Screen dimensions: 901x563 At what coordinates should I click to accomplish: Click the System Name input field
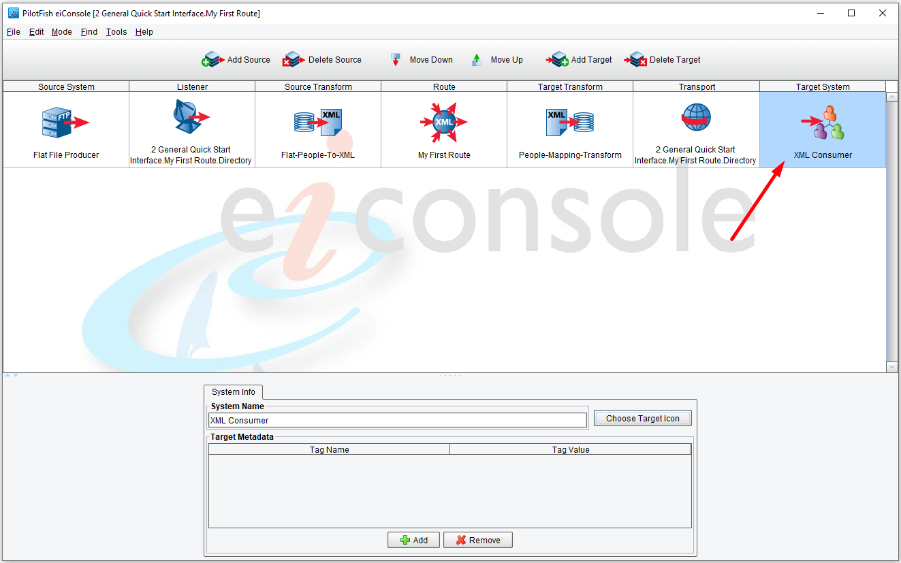tap(398, 420)
